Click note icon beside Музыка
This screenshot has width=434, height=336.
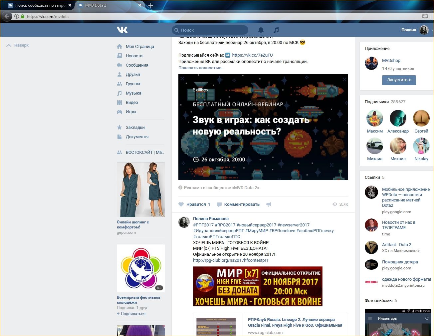[x=119, y=93]
